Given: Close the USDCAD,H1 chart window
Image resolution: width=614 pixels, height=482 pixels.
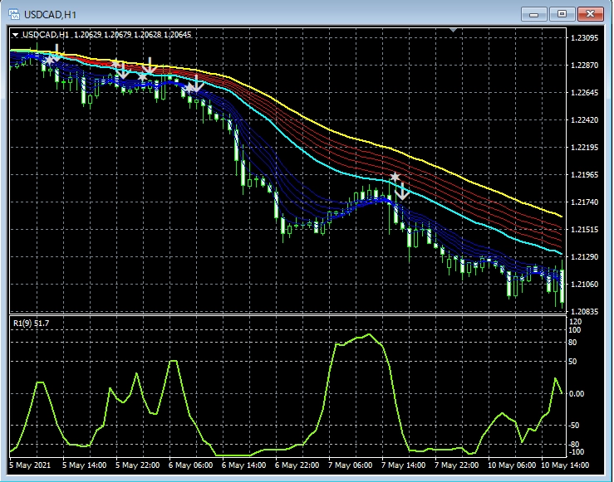Looking at the screenshot, I should 591,13.
